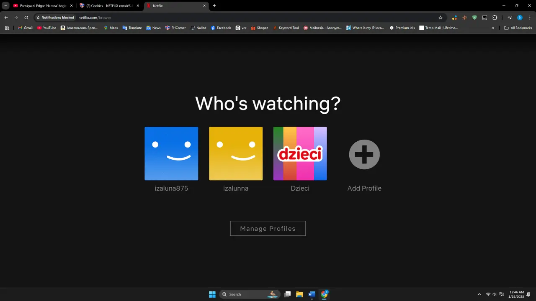Go back to the previous page

coord(6,18)
